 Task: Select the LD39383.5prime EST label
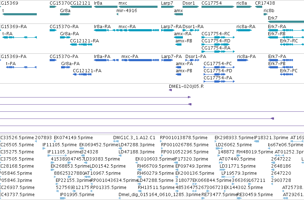pyautogui.click(x=102, y=159)
